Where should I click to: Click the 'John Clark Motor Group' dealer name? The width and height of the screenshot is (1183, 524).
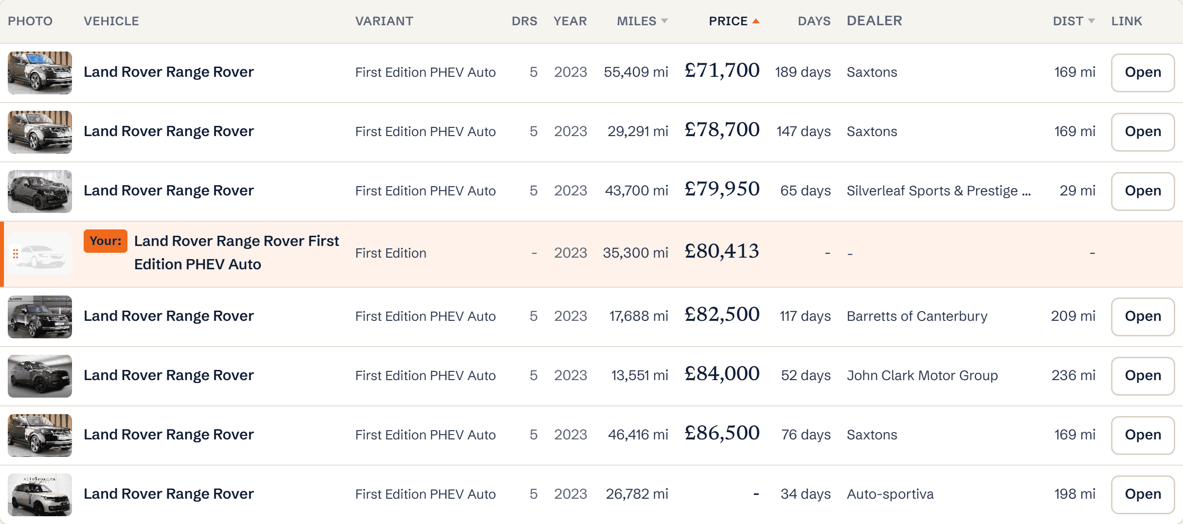tap(922, 376)
